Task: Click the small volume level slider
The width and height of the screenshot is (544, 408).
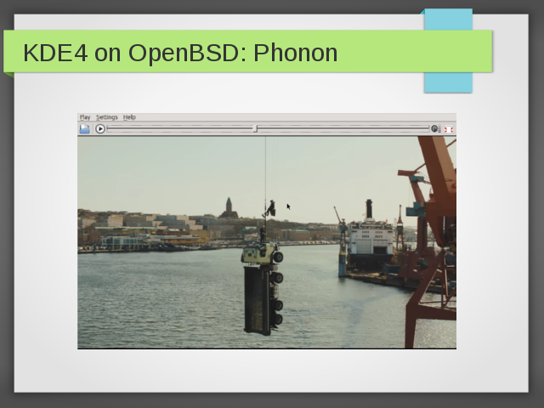Action: coord(442,129)
